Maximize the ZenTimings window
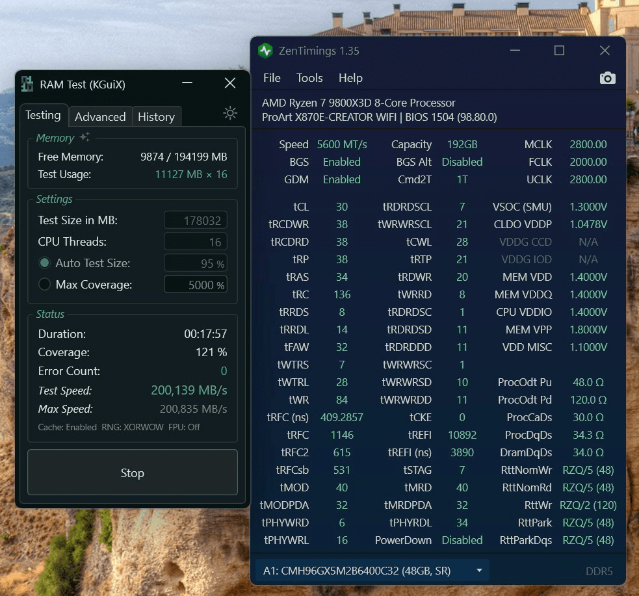Screen dimensions: 639x596 coord(559,51)
